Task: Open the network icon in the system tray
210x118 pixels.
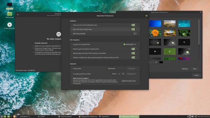Action: coord(196,117)
